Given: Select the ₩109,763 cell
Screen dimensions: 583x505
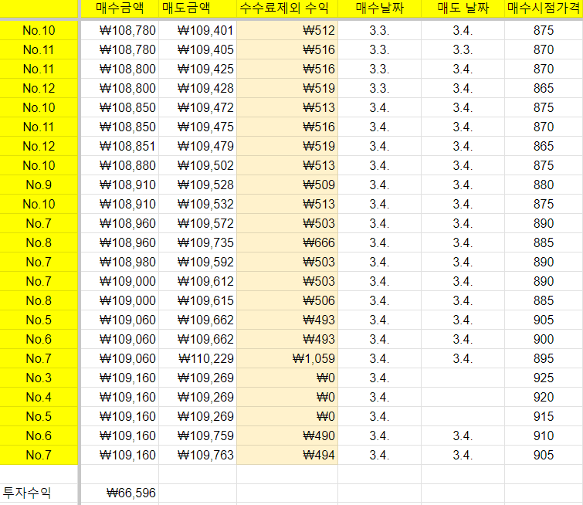Looking at the screenshot, I should click(x=198, y=456).
